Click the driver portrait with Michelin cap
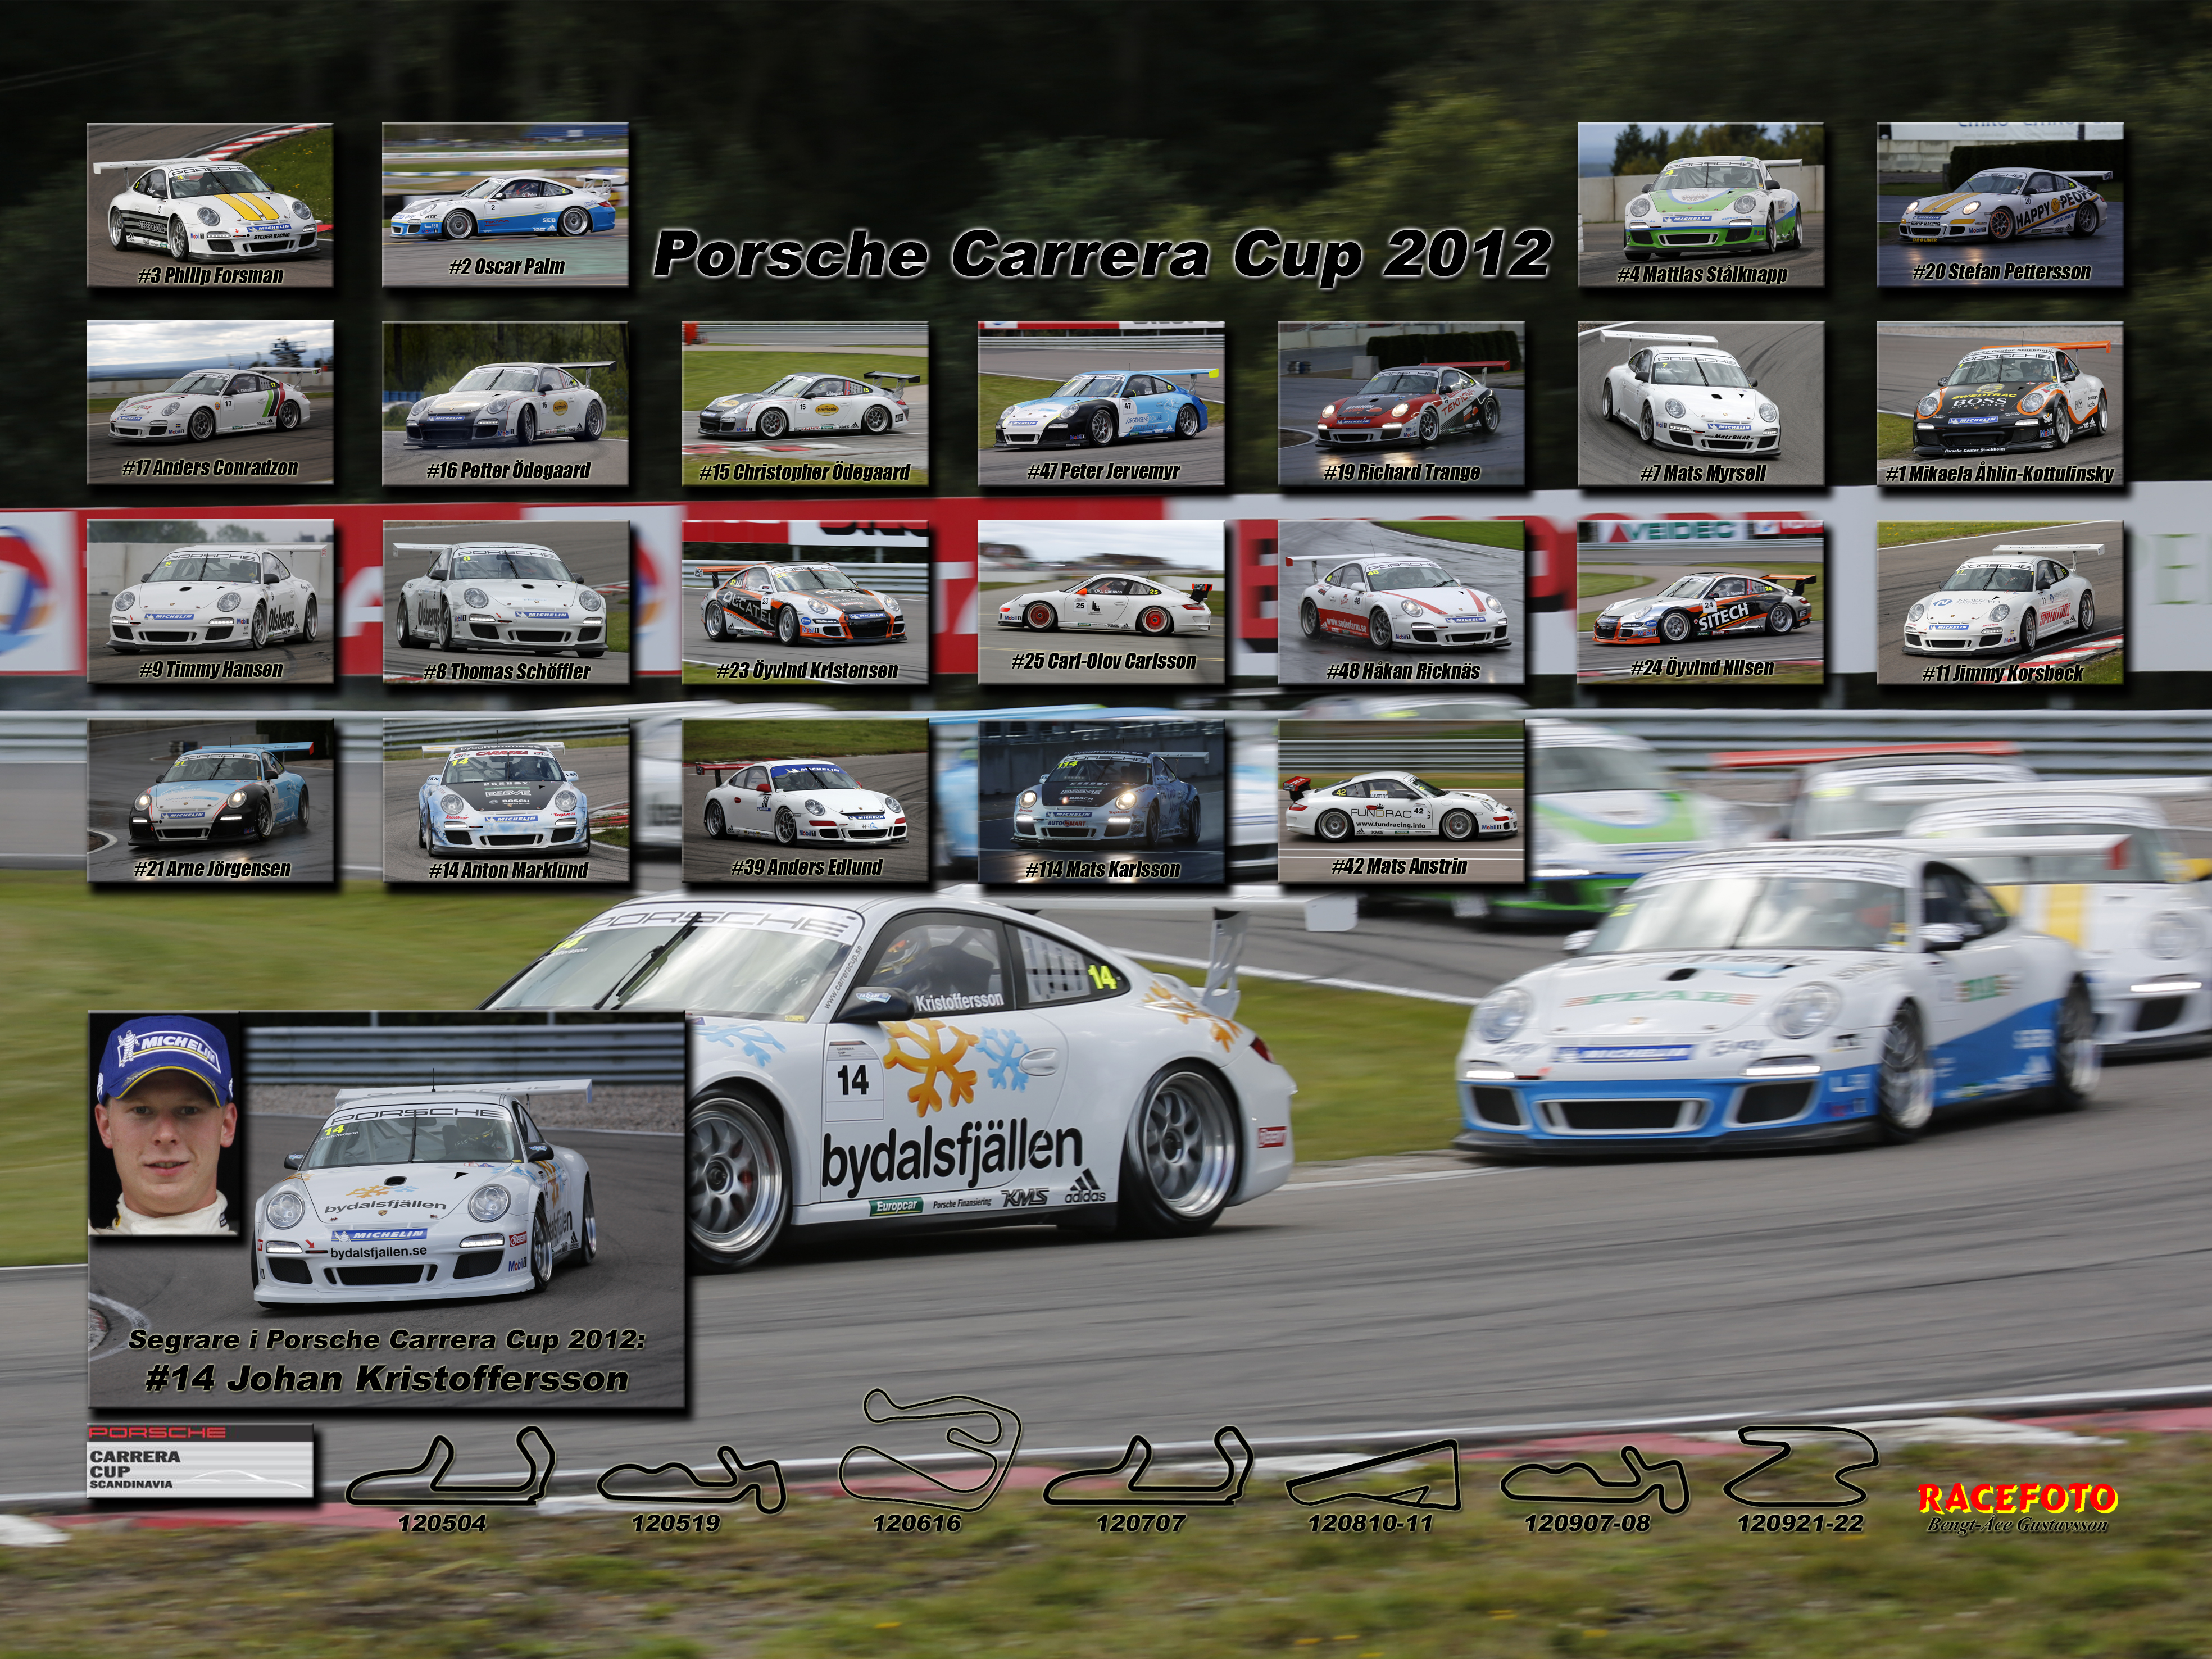This screenshot has height=1659, width=2212. click(165, 1125)
